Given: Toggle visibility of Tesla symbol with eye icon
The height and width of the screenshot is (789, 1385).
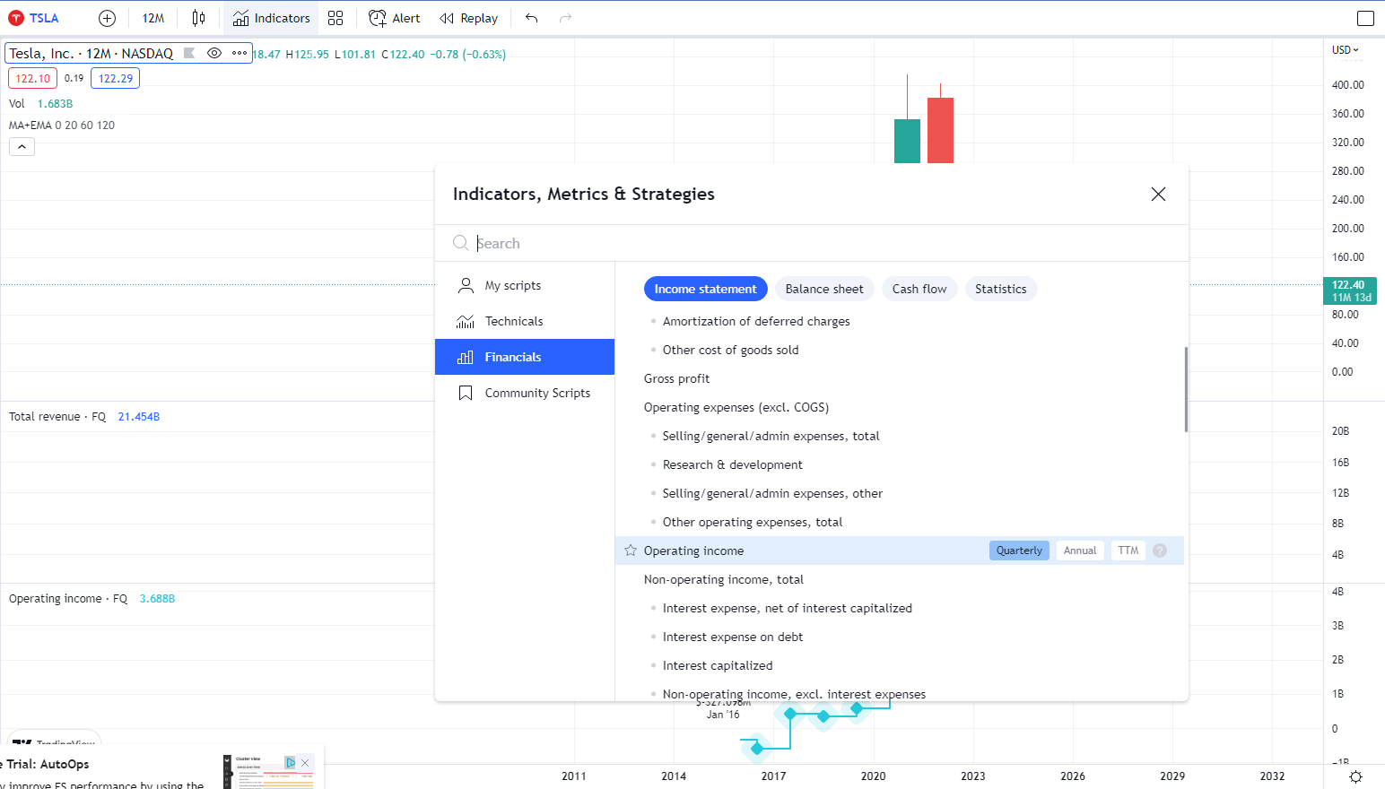Looking at the screenshot, I should (x=214, y=53).
